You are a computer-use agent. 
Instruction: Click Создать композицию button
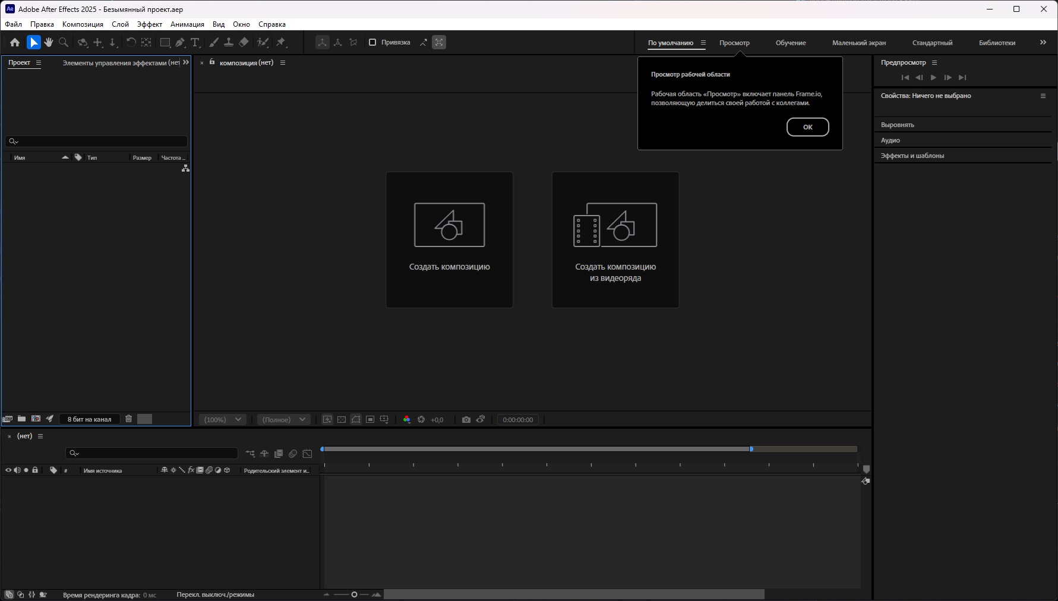449,239
